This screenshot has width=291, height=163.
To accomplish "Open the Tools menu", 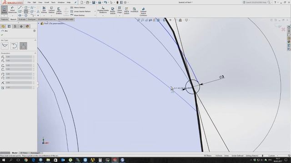I will point(53,2).
